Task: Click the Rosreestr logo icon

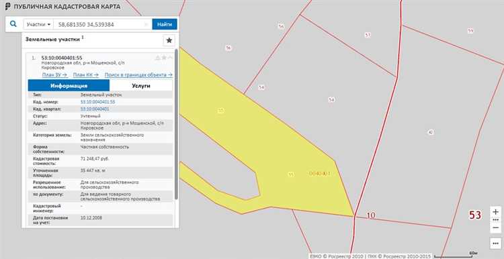Action: click(7, 7)
